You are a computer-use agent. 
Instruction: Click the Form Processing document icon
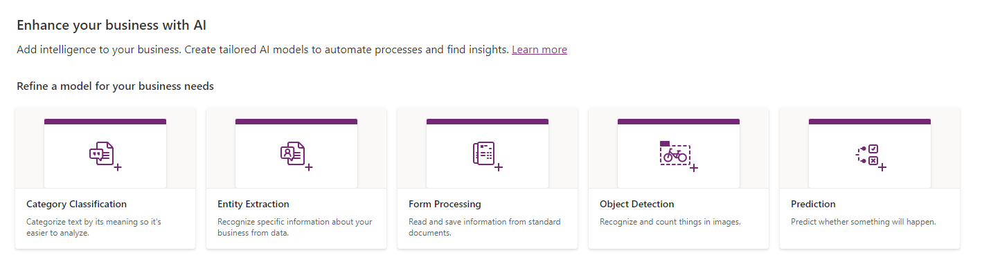click(488, 156)
